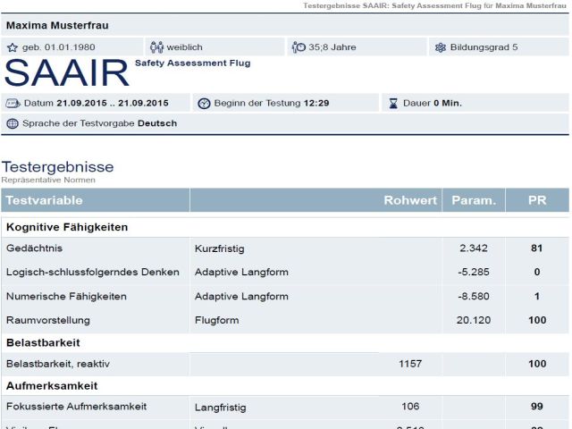
Task: Click the Kognitive Fähigkeiten section header
Action: (x=67, y=227)
